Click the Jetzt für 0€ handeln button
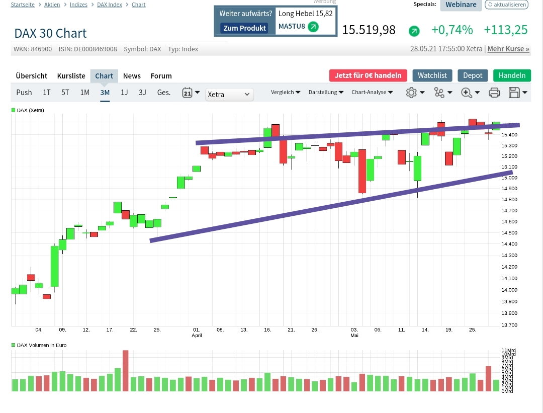Viewport: 543px width, 413px height. (x=368, y=75)
